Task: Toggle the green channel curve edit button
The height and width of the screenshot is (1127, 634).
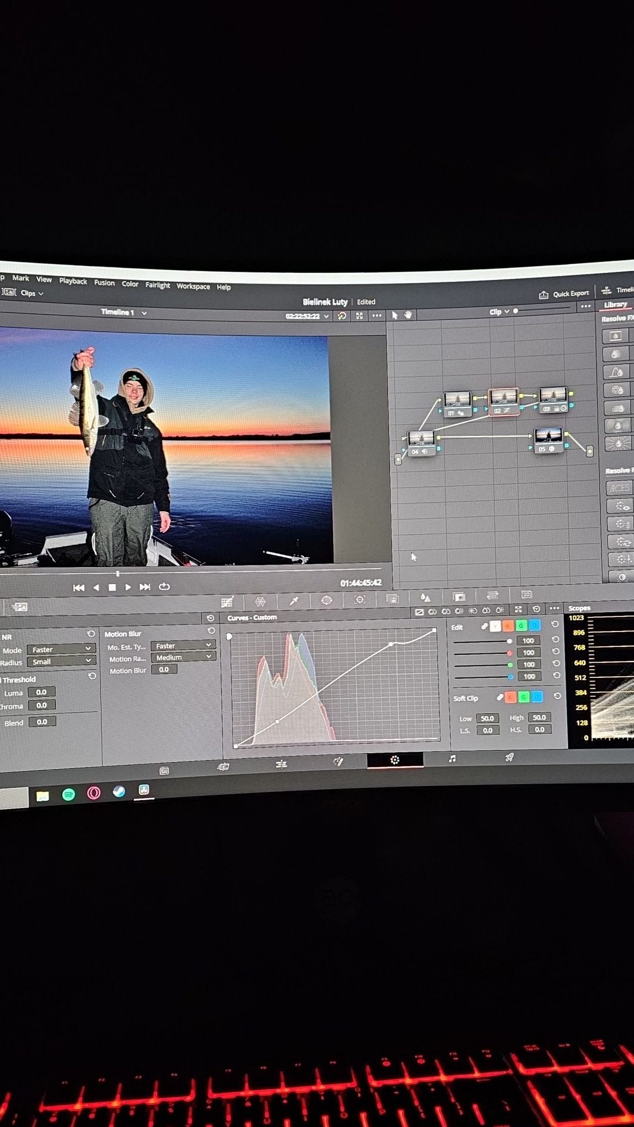Action: [521, 626]
